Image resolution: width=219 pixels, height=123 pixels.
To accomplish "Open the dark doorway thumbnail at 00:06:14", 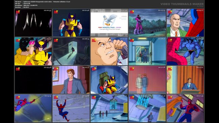I will point(71,51).
